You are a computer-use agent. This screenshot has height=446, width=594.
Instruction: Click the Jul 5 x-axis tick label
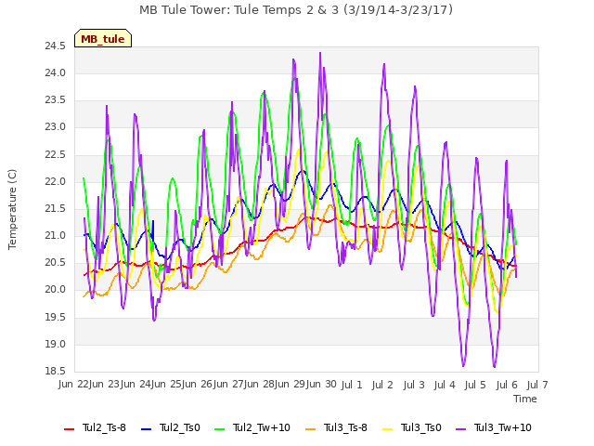tap(475, 385)
